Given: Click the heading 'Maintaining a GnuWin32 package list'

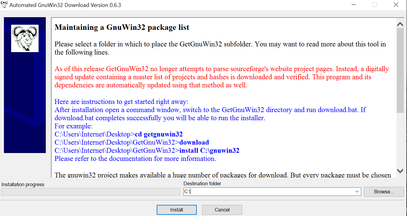Looking at the screenshot, I should (x=122, y=27).
